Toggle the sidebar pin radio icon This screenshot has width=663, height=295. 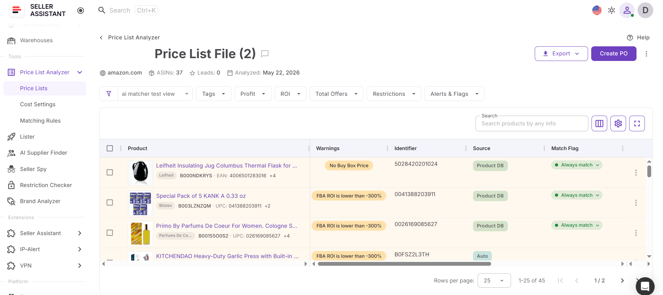pyautogui.click(x=81, y=10)
